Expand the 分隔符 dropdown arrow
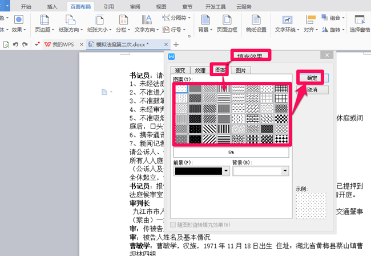The image size is (371, 256). (189, 18)
